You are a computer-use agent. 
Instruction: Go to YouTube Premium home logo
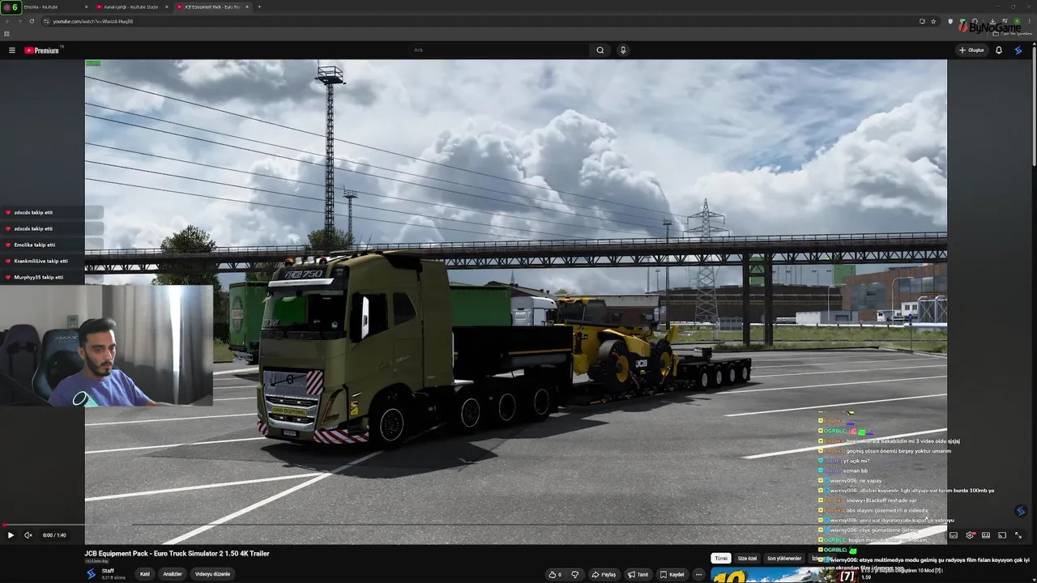[42, 50]
